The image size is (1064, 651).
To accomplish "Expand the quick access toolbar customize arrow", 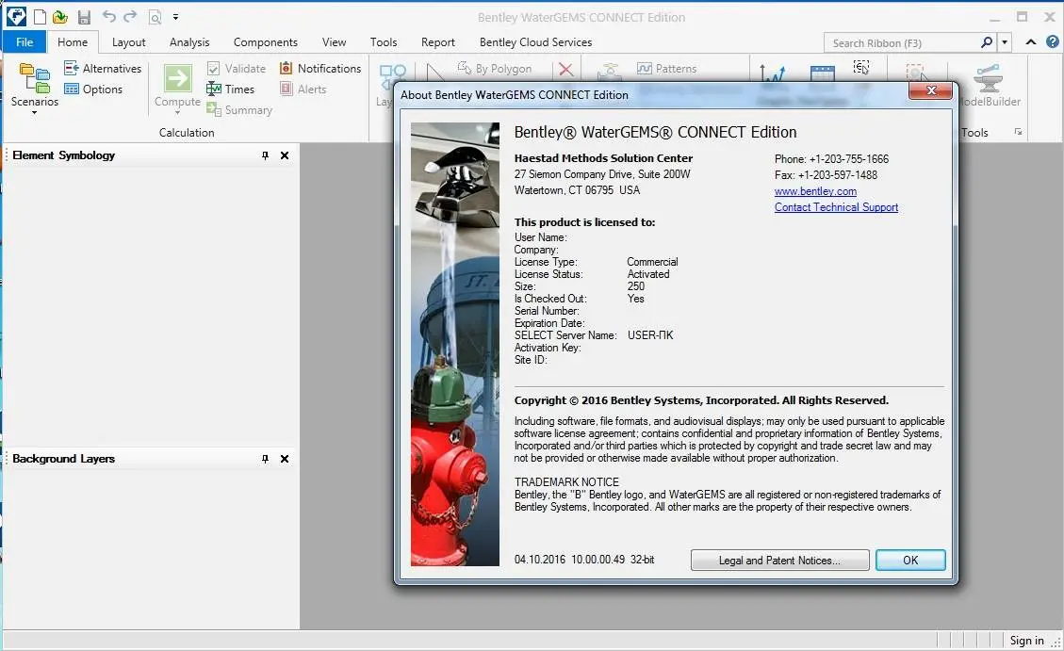I will [x=175, y=17].
